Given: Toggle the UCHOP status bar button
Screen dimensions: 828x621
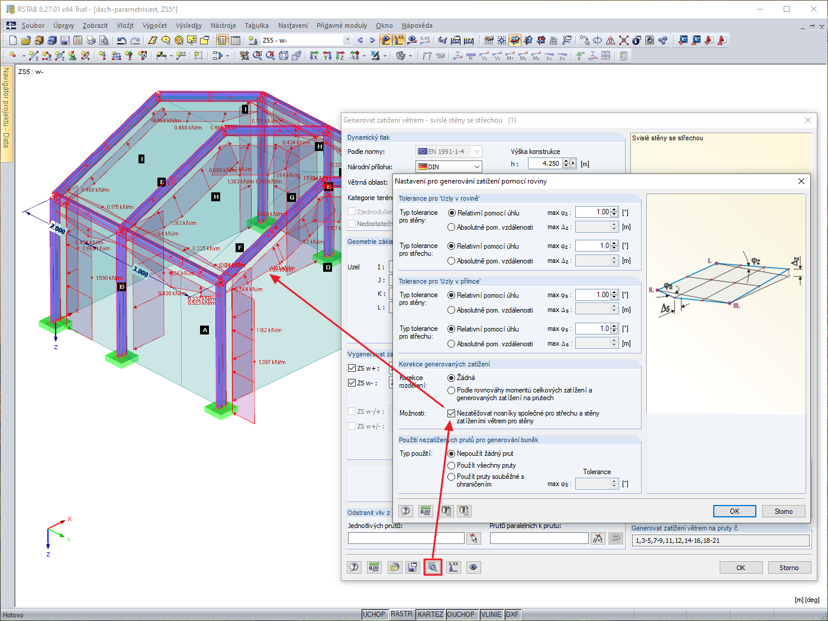Looking at the screenshot, I should click(x=374, y=614).
